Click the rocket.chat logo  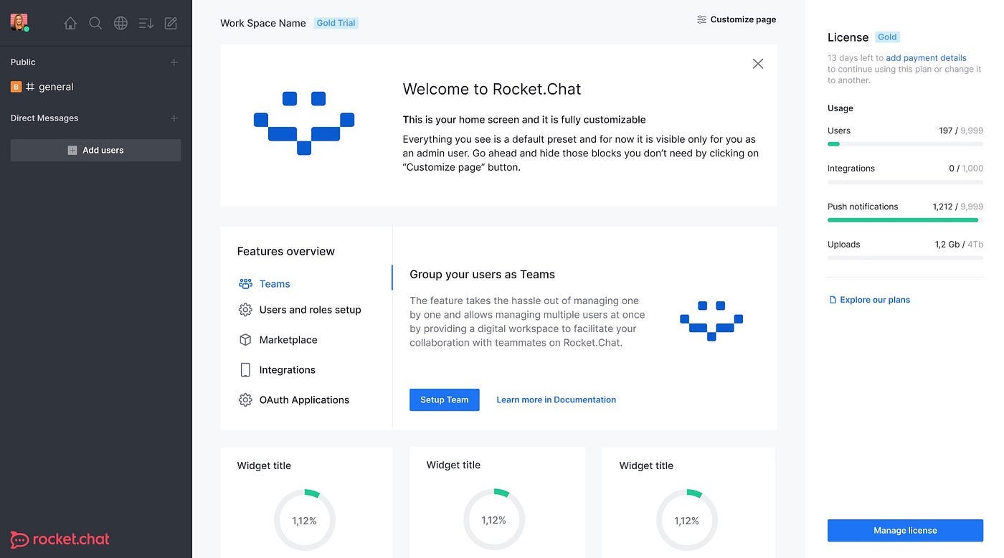point(60,539)
